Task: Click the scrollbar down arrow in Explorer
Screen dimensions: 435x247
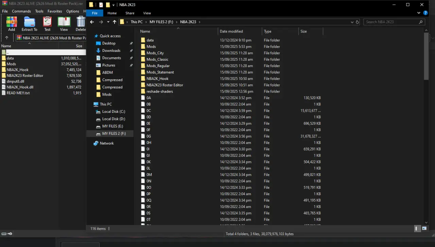Action: coord(426,222)
